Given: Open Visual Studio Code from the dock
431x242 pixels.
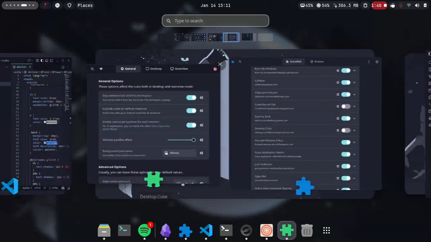Looking at the screenshot, I should pyautogui.click(x=206, y=231).
